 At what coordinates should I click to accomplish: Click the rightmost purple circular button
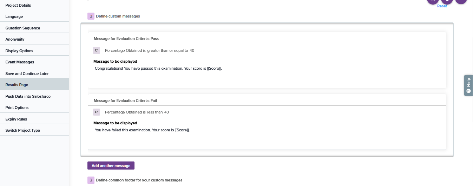pyautogui.click(x=461, y=1)
